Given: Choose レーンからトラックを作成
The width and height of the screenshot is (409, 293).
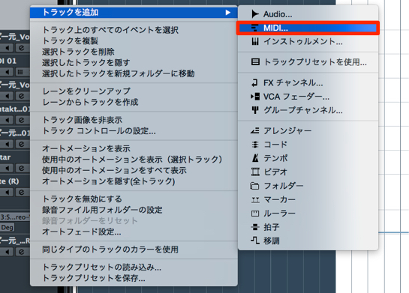Looking at the screenshot, I should (134, 102).
